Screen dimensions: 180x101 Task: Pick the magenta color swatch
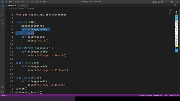(x=175, y=48)
